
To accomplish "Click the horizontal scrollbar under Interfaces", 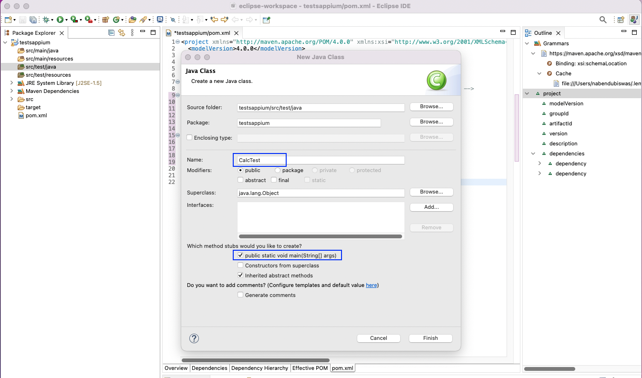I will tap(321, 236).
